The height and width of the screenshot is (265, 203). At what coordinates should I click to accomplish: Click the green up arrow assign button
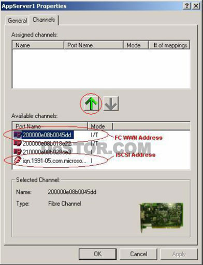91,103
